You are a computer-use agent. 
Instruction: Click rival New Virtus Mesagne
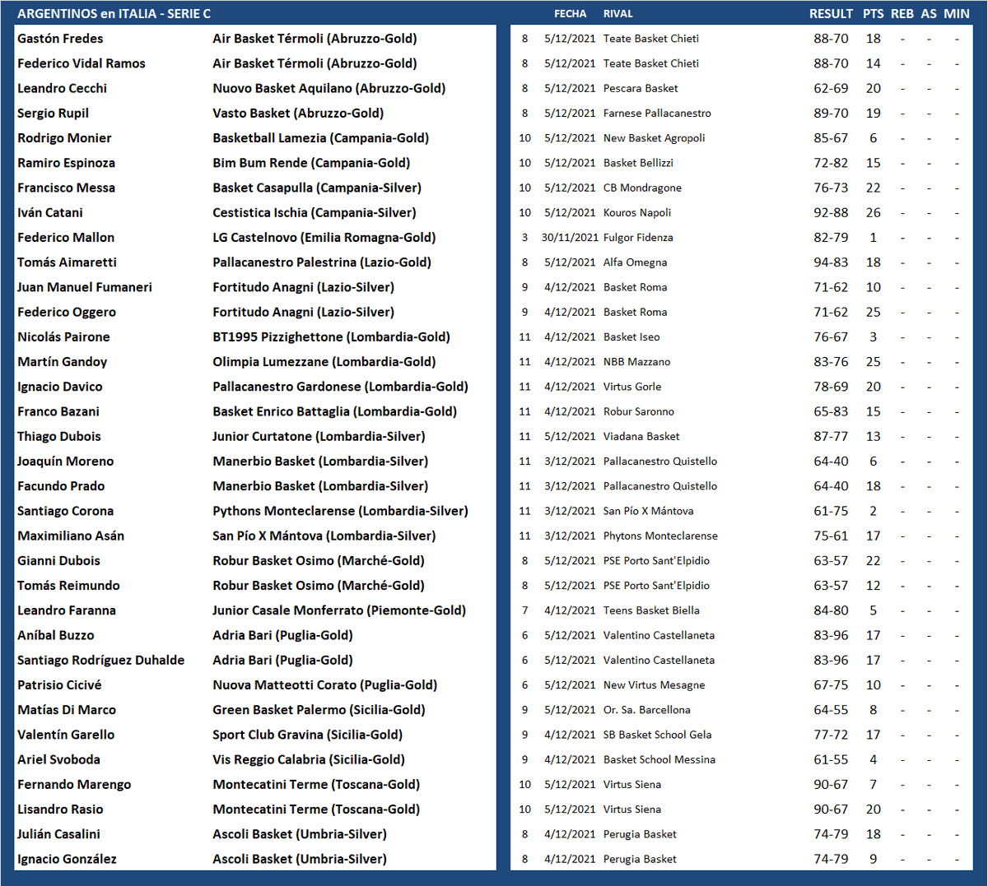655,685
